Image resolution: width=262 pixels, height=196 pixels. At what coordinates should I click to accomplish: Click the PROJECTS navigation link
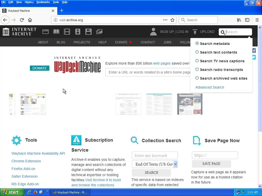[x=82, y=42]
